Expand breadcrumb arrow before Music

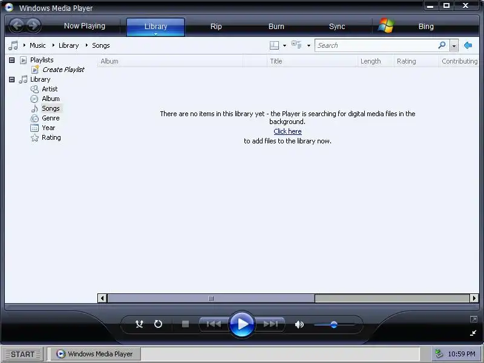click(24, 45)
